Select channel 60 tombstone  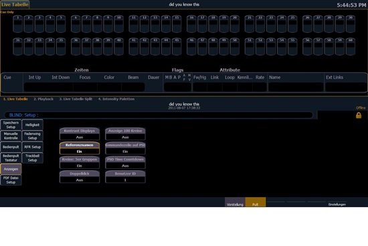pyautogui.click(x=350, y=46)
